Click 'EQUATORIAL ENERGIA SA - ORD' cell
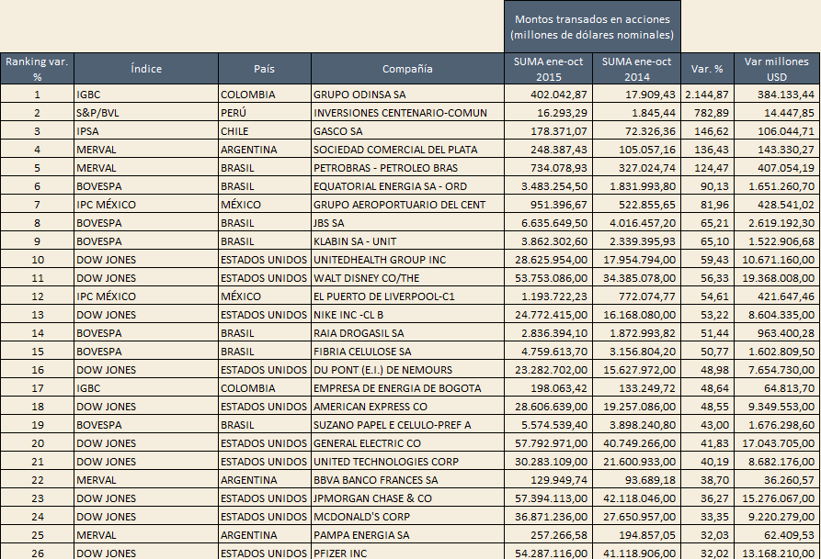821x559 pixels. (407, 185)
